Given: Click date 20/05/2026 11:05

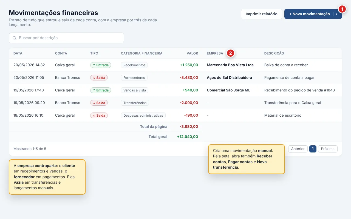Looking at the screenshot, I should pos(29,78).
